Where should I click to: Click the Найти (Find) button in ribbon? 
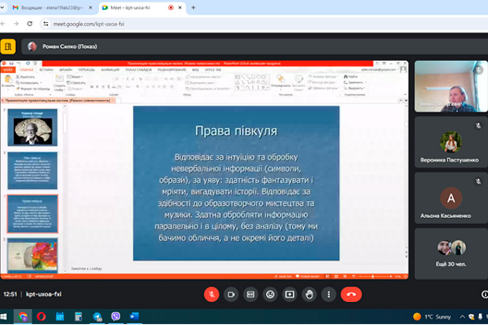(x=351, y=76)
